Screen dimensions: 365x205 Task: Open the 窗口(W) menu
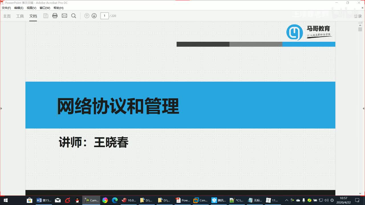[x=45, y=8]
